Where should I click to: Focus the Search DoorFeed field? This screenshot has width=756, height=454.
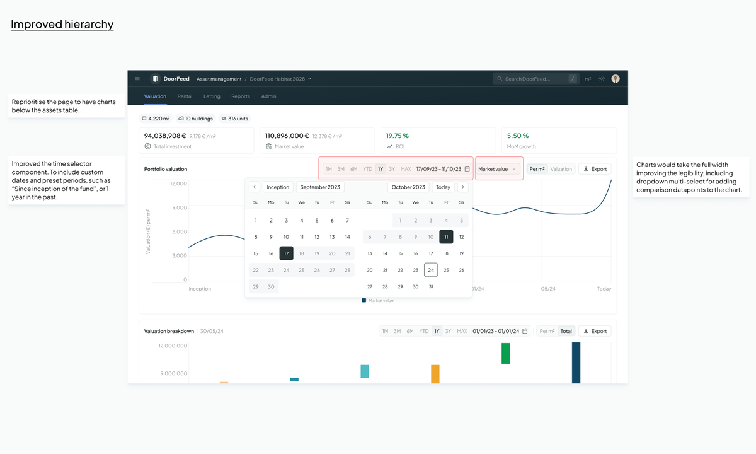tap(536, 79)
